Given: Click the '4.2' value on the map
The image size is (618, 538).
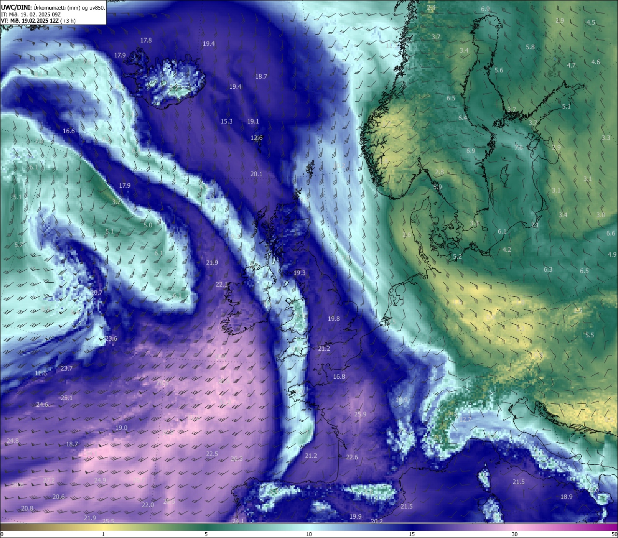Looking at the screenshot, I should point(507,250).
